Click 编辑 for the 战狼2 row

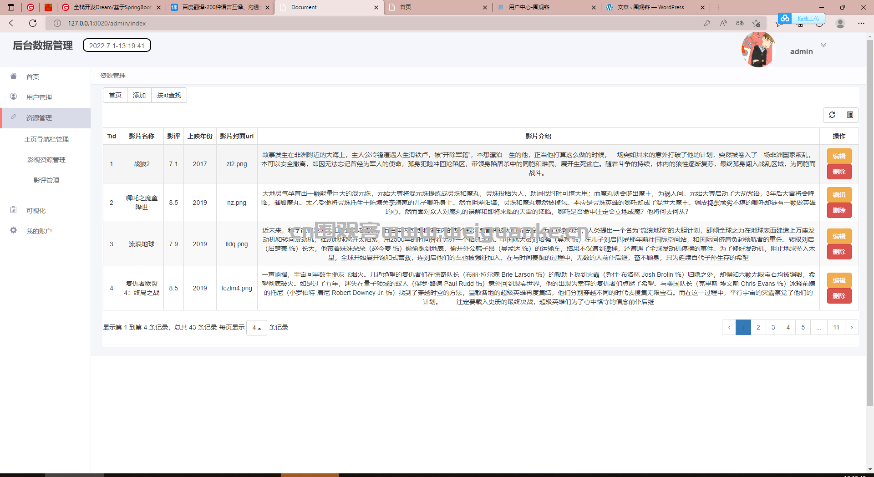pyautogui.click(x=839, y=156)
